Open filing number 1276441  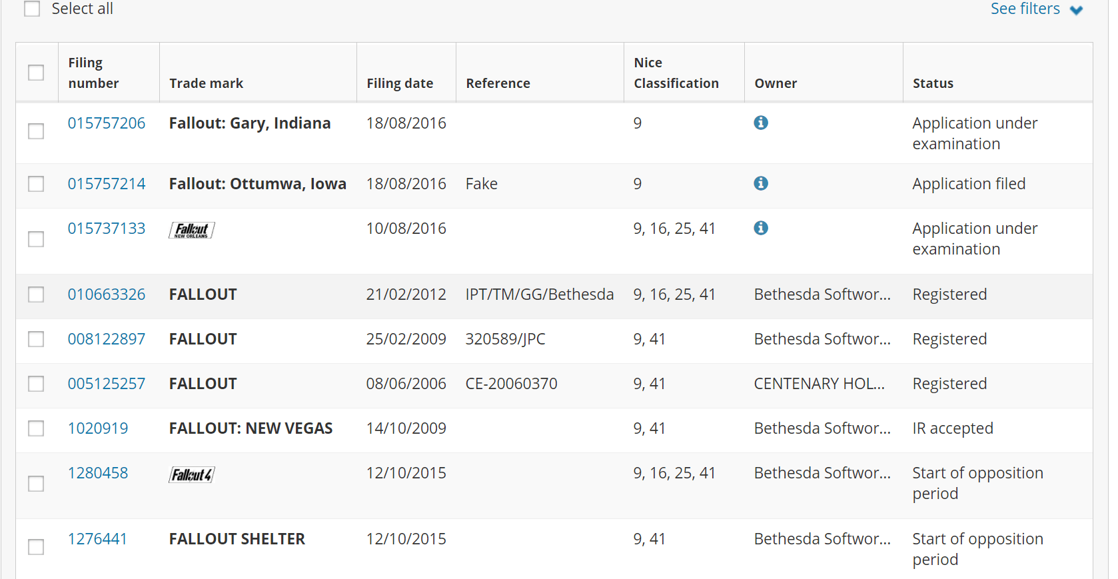tap(97, 539)
